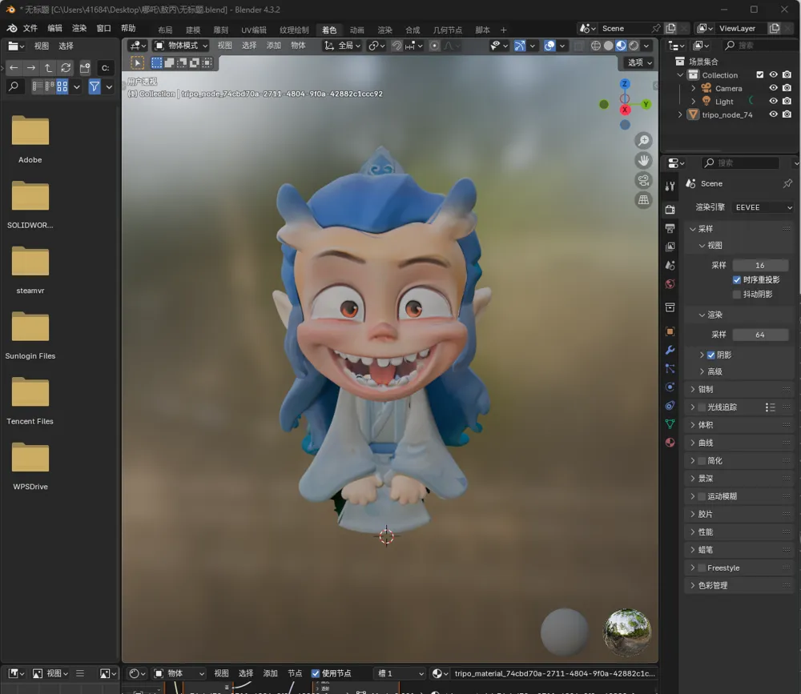Viewport: 801px width, 694px height.
Task: Click the 渲染 采样 64 value slider
Action: (760, 334)
